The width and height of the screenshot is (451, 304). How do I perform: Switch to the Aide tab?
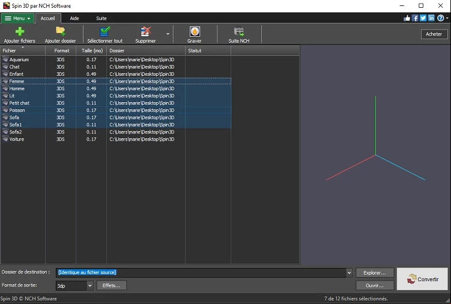(74, 18)
